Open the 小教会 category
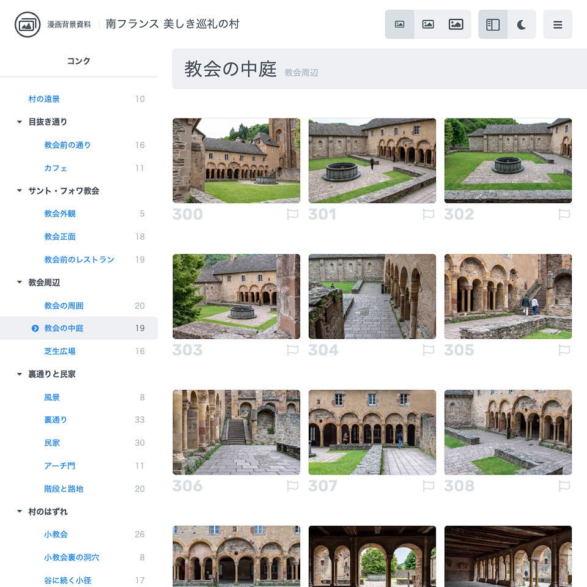Screen dimensions: 587x587 point(56,534)
